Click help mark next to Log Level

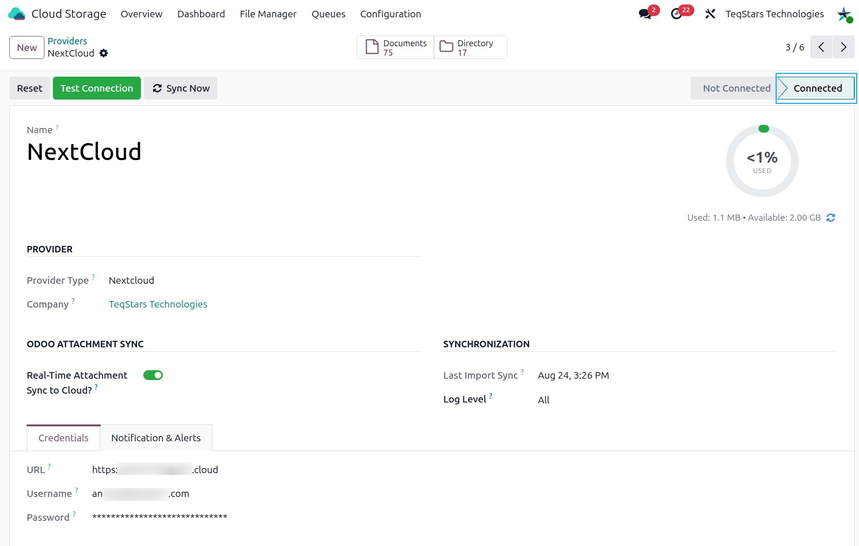(491, 396)
